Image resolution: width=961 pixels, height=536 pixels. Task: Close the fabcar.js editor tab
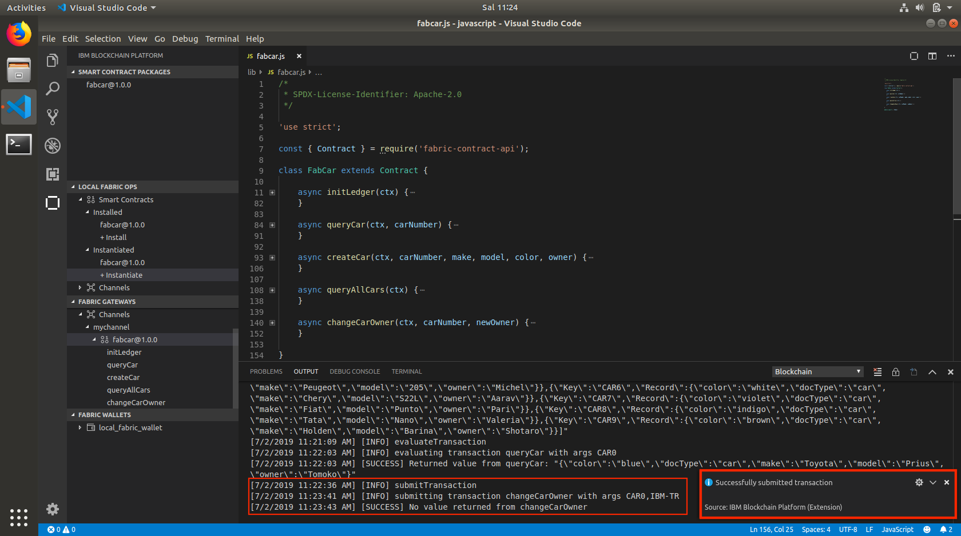tap(299, 56)
